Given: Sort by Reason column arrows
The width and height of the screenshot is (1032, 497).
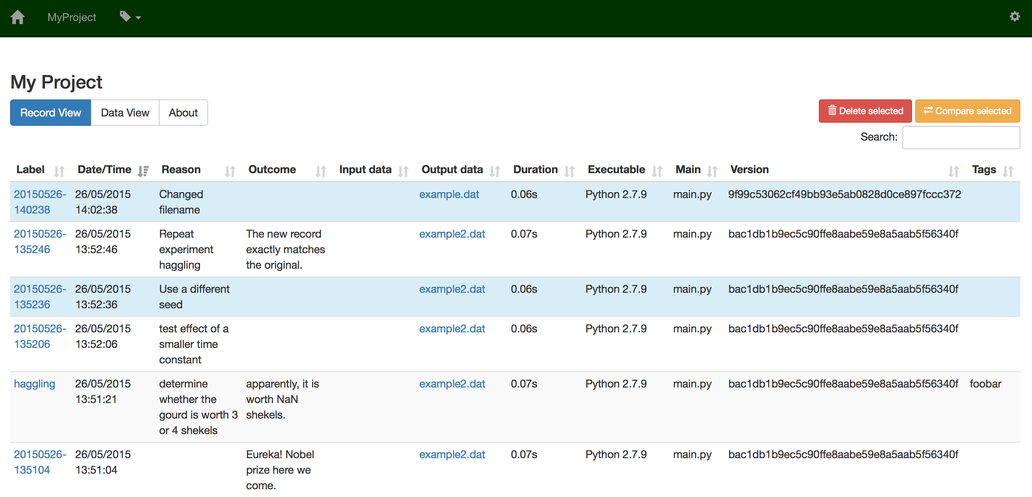Looking at the screenshot, I should click(x=230, y=171).
